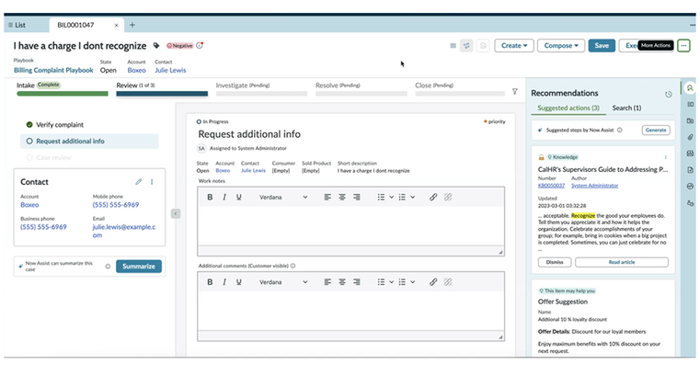Collapse the left panel with the arrow

coord(176,214)
